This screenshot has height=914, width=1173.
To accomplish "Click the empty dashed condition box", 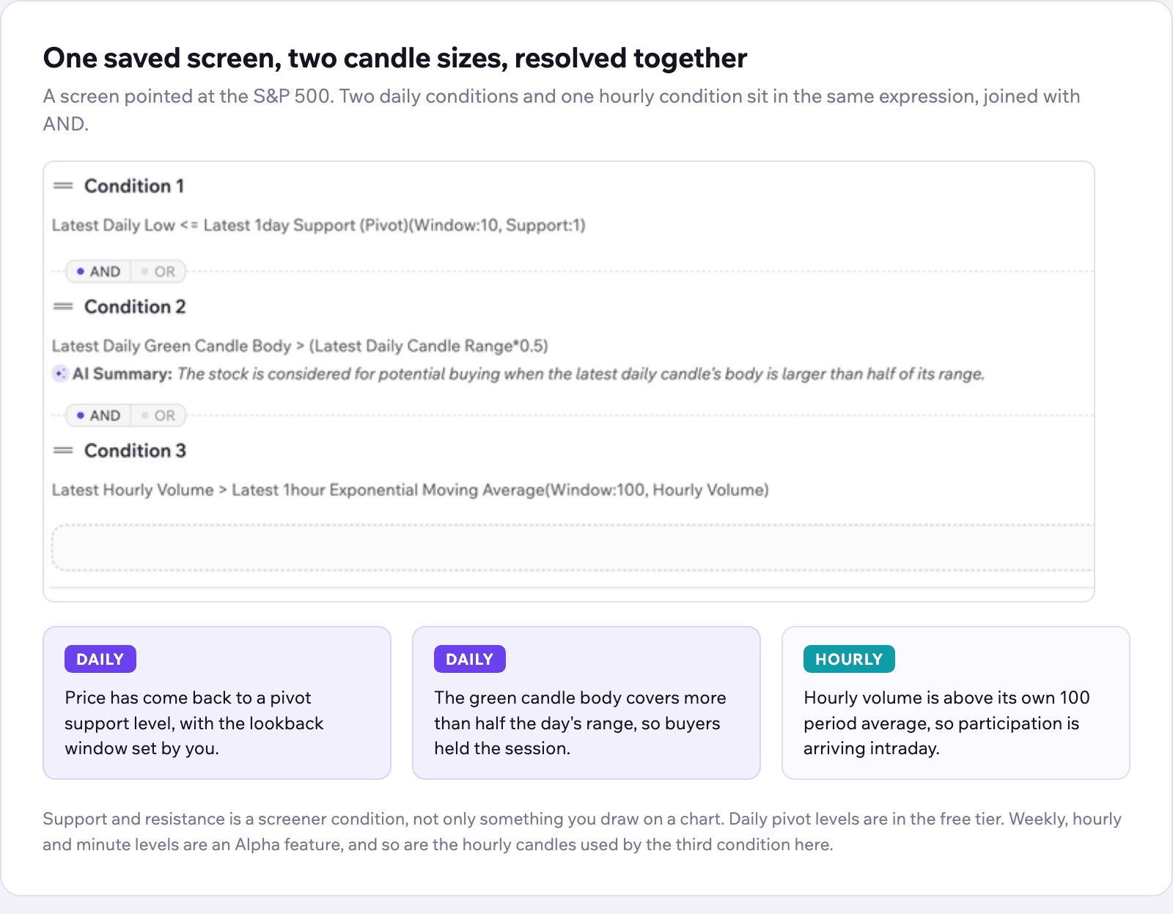I will (573, 548).
